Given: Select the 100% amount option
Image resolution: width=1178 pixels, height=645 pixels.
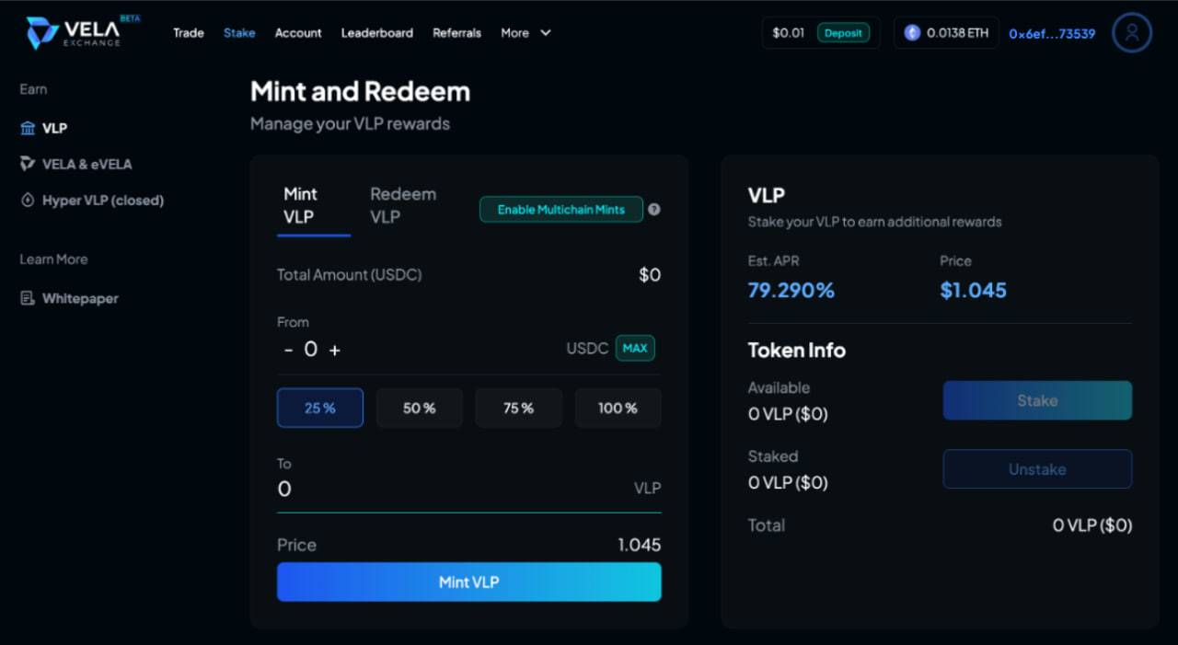Looking at the screenshot, I should coord(618,408).
